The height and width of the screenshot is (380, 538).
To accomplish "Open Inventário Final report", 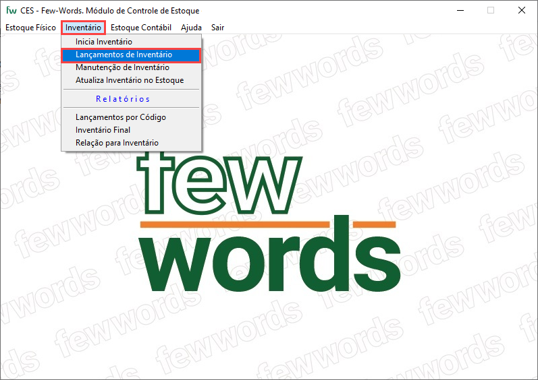I will click(x=132, y=130).
